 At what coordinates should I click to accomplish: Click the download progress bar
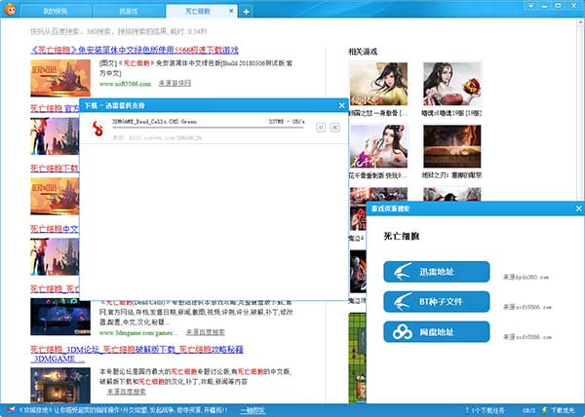[x=208, y=128]
